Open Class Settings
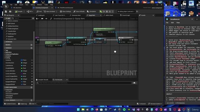Viewport: 200px width, 112px height. (x=65, y=12)
